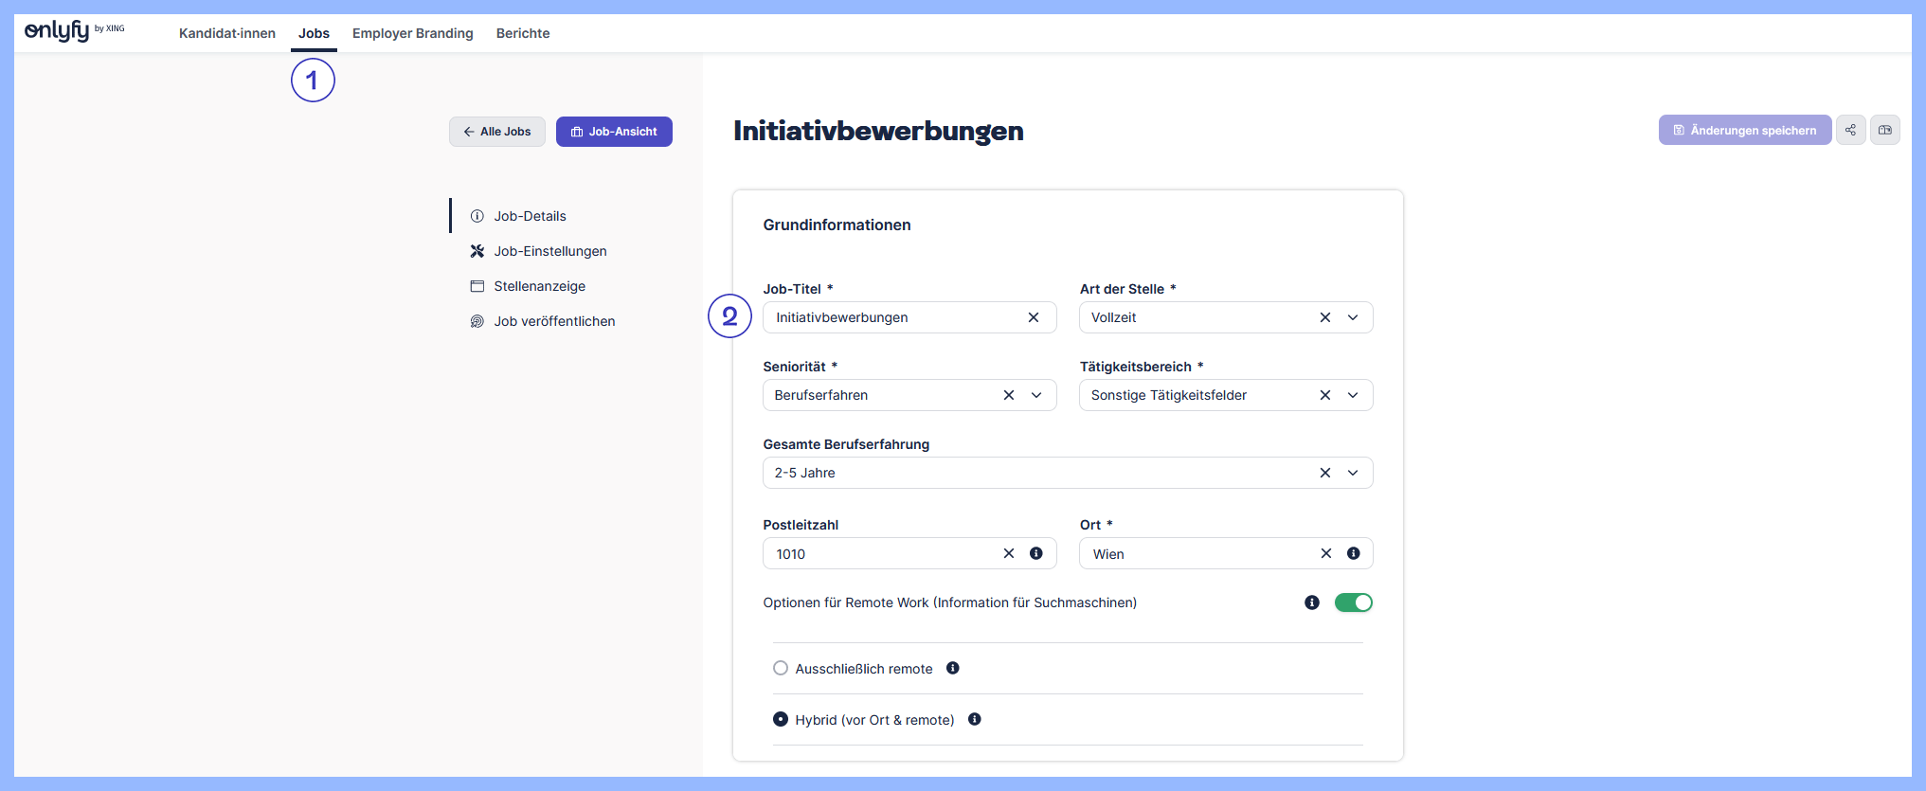
Task: Click Änderungen speichern button
Action: [1744, 130]
